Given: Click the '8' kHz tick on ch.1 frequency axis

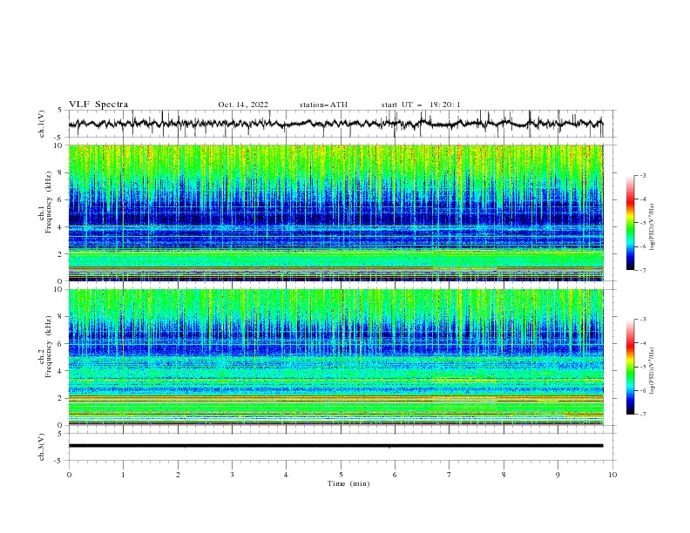Looking at the screenshot, I should (62, 172).
